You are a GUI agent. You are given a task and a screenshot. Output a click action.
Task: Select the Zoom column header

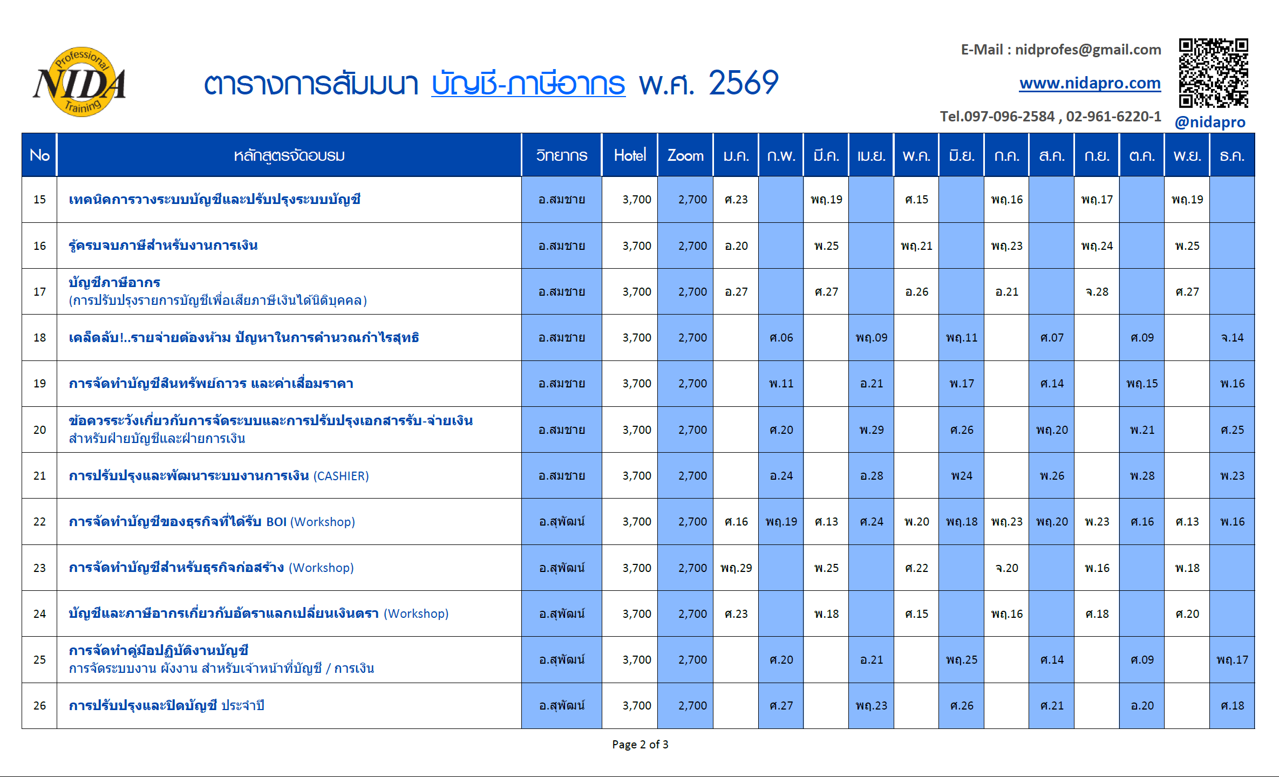[x=685, y=155]
